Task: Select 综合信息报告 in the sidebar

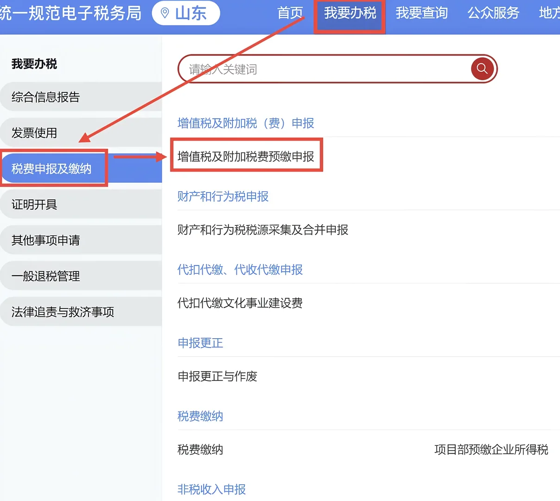Action: 45,97
